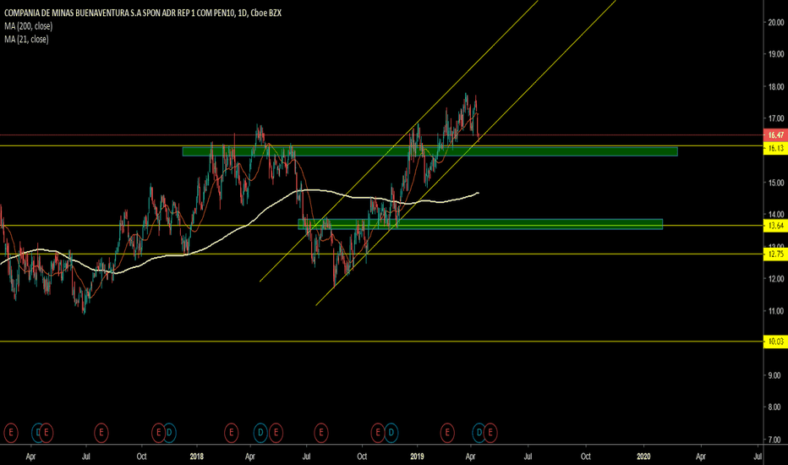Select the yellow horizontal line at 12.75
788x465 pixels.
[x=381, y=254]
